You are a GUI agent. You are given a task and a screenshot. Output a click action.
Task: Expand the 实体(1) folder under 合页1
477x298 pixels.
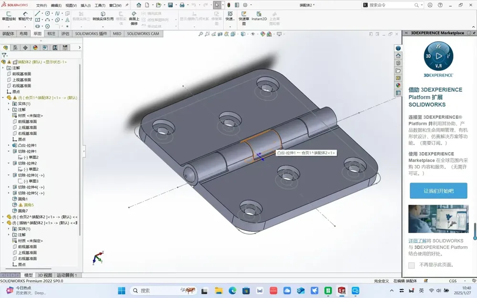[x=9, y=103]
